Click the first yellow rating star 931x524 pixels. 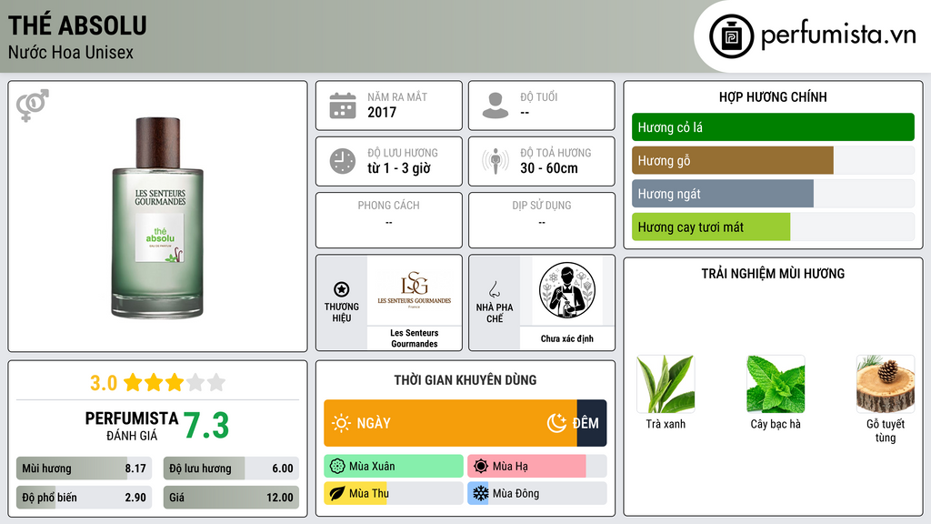133,382
